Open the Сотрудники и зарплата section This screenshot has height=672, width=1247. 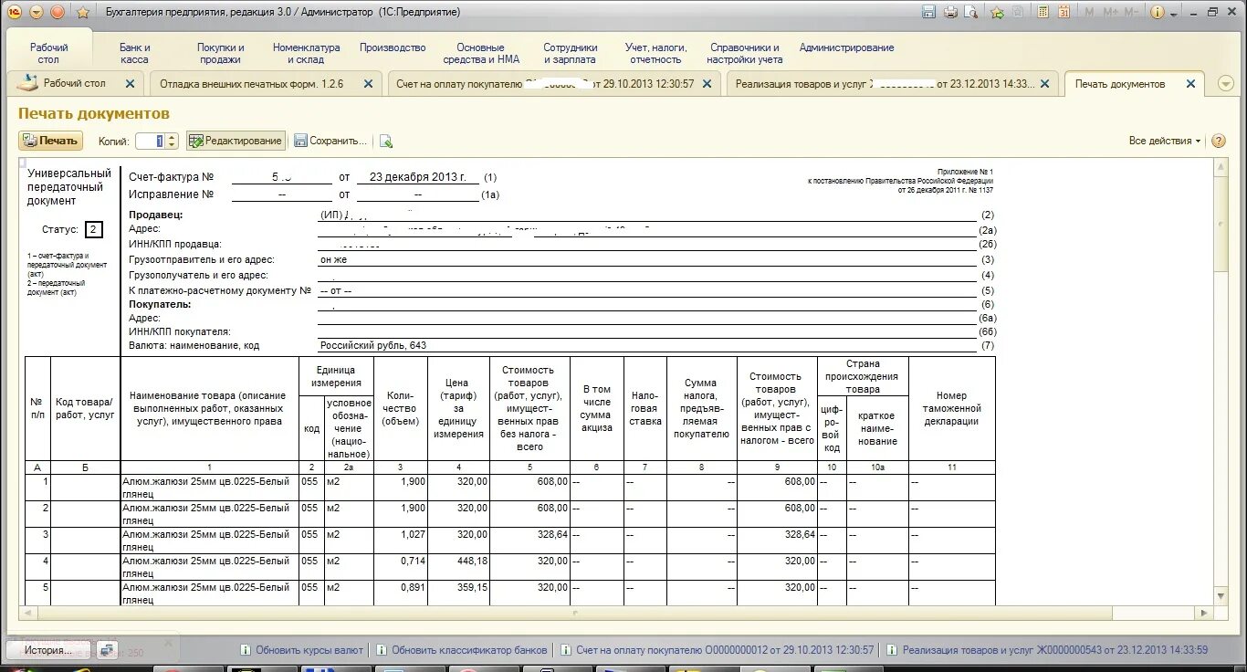click(x=571, y=53)
